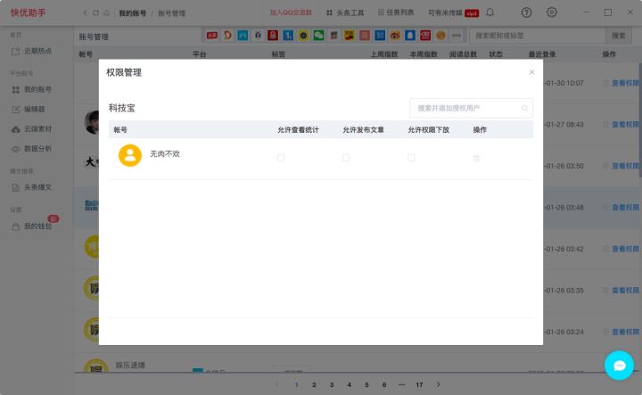Image resolution: width=642 pixels, height=395 pixels.
Task: Enable 允许发布文章 for 无肉不欢
Action: 346,158
